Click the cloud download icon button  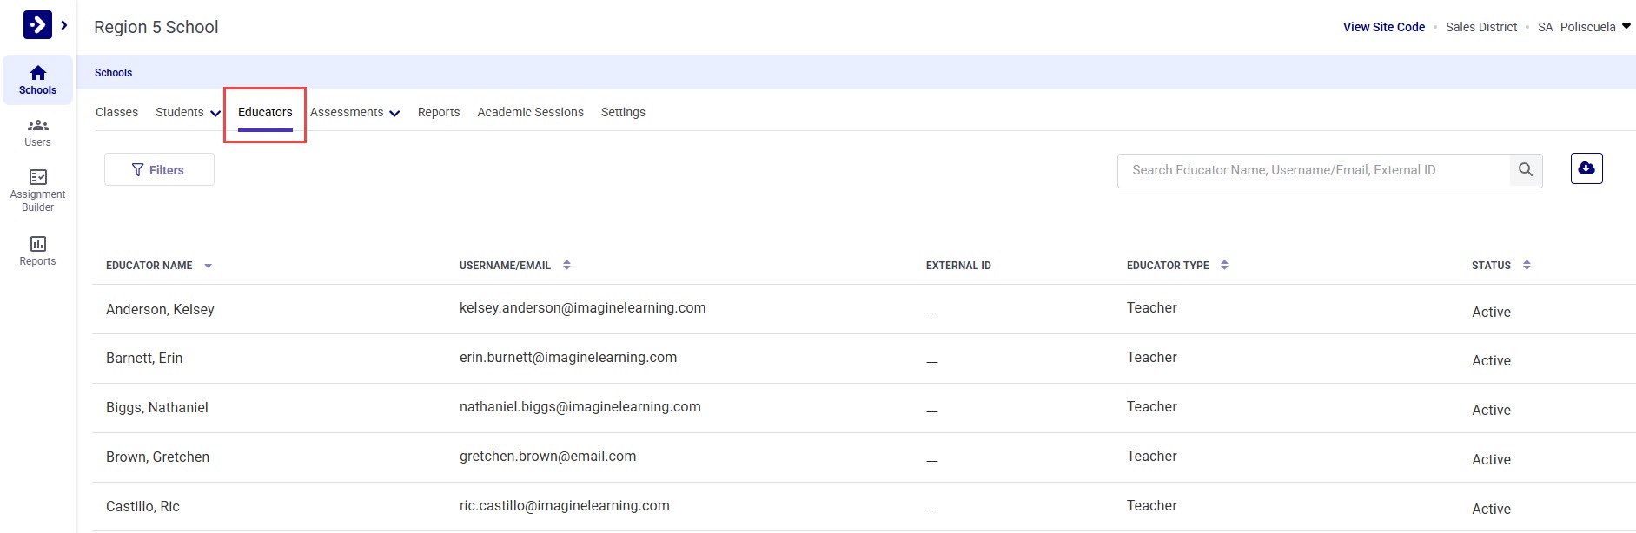click(1586, 168)
